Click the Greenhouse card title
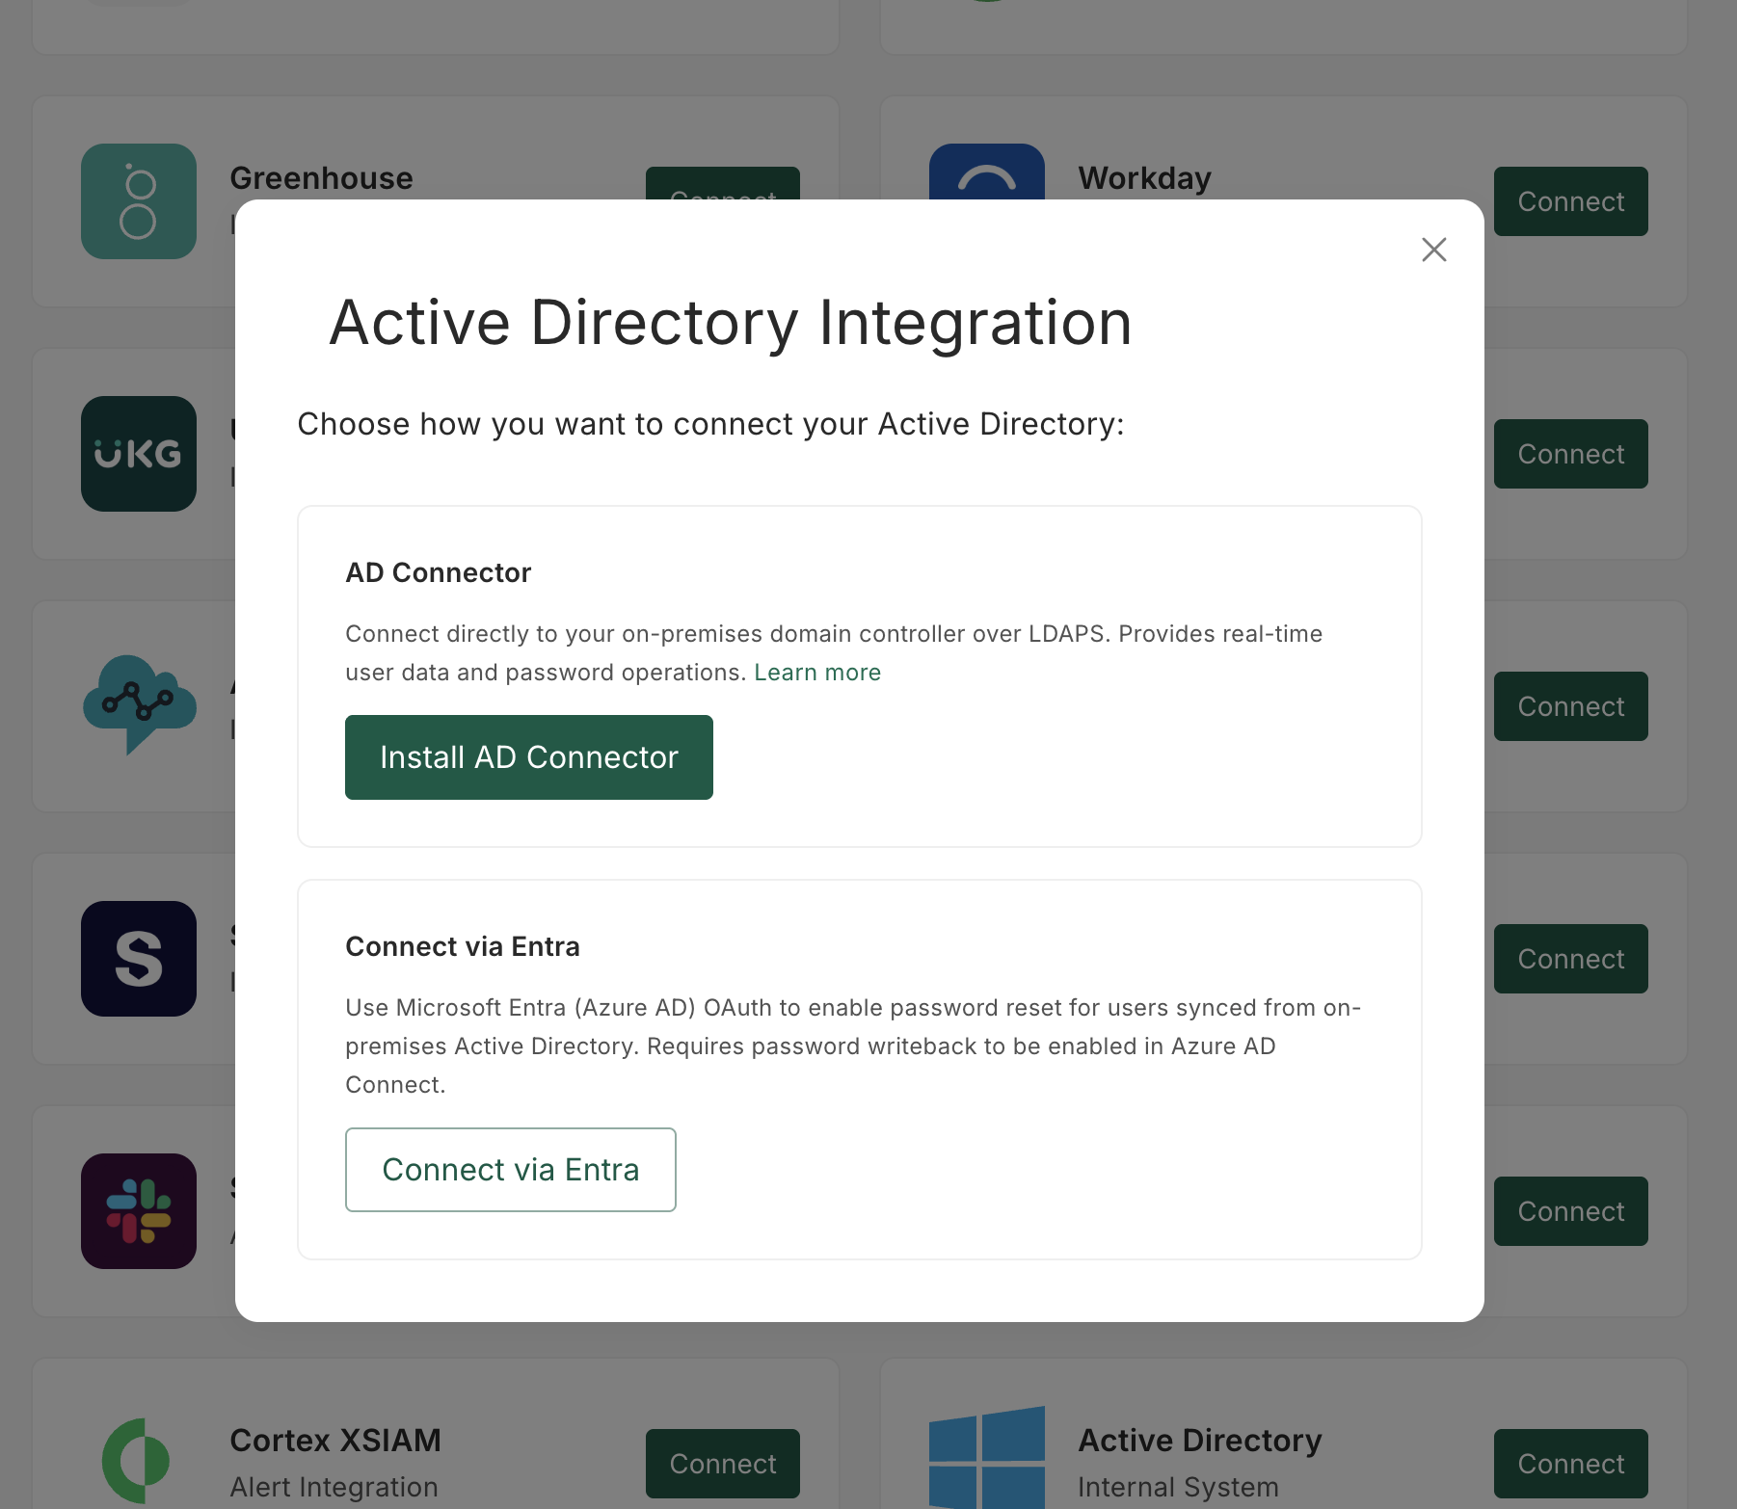This screenshot has height=1509, width=1737. click(x=322, y=178)
